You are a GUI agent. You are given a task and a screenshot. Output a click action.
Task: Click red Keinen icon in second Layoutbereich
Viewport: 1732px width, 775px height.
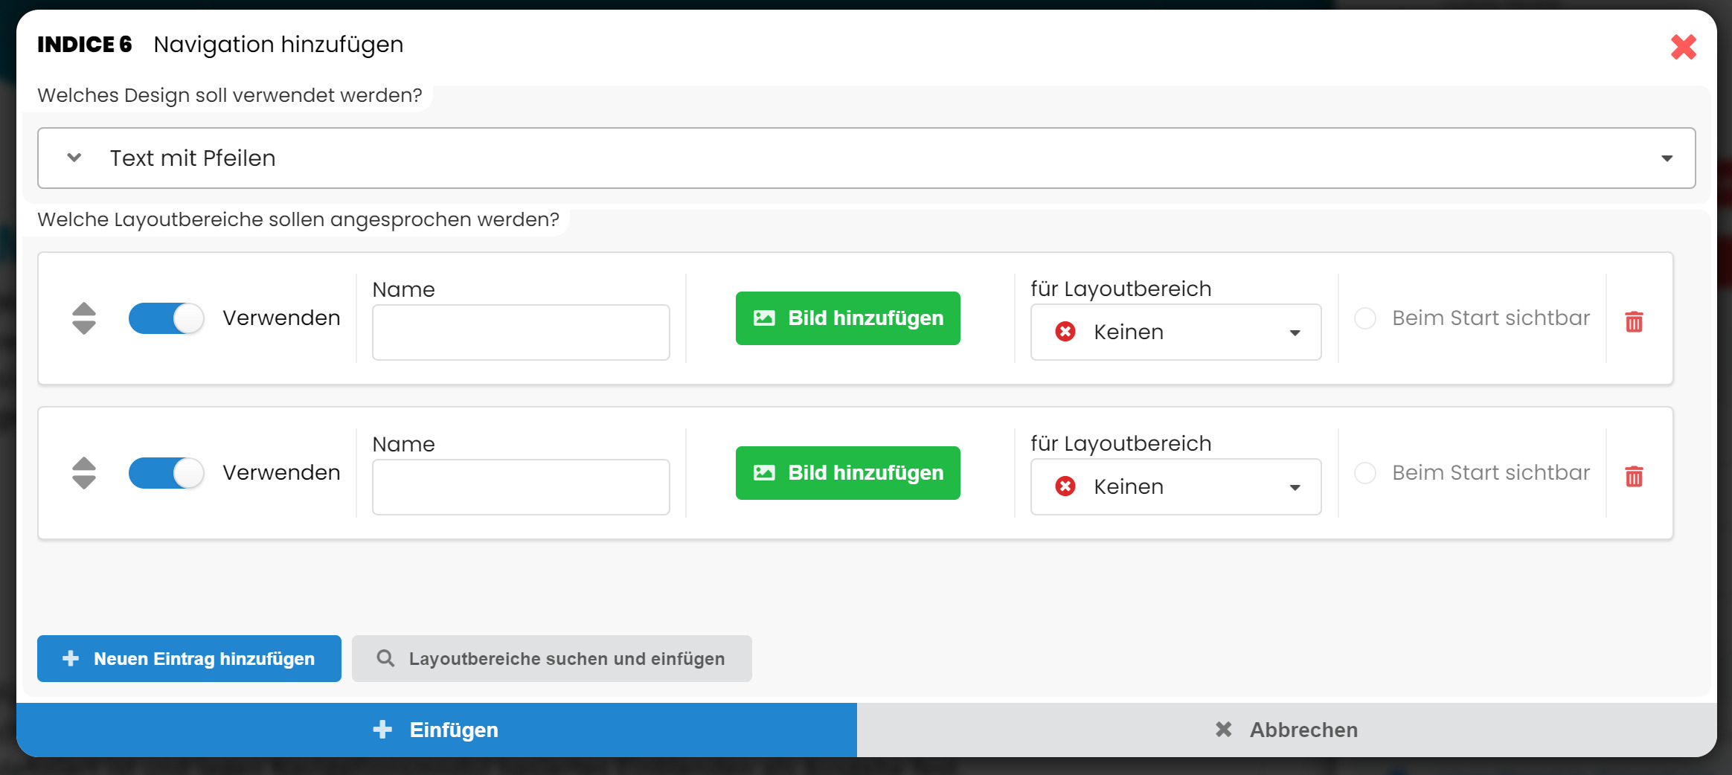(x=1065, y=486)
